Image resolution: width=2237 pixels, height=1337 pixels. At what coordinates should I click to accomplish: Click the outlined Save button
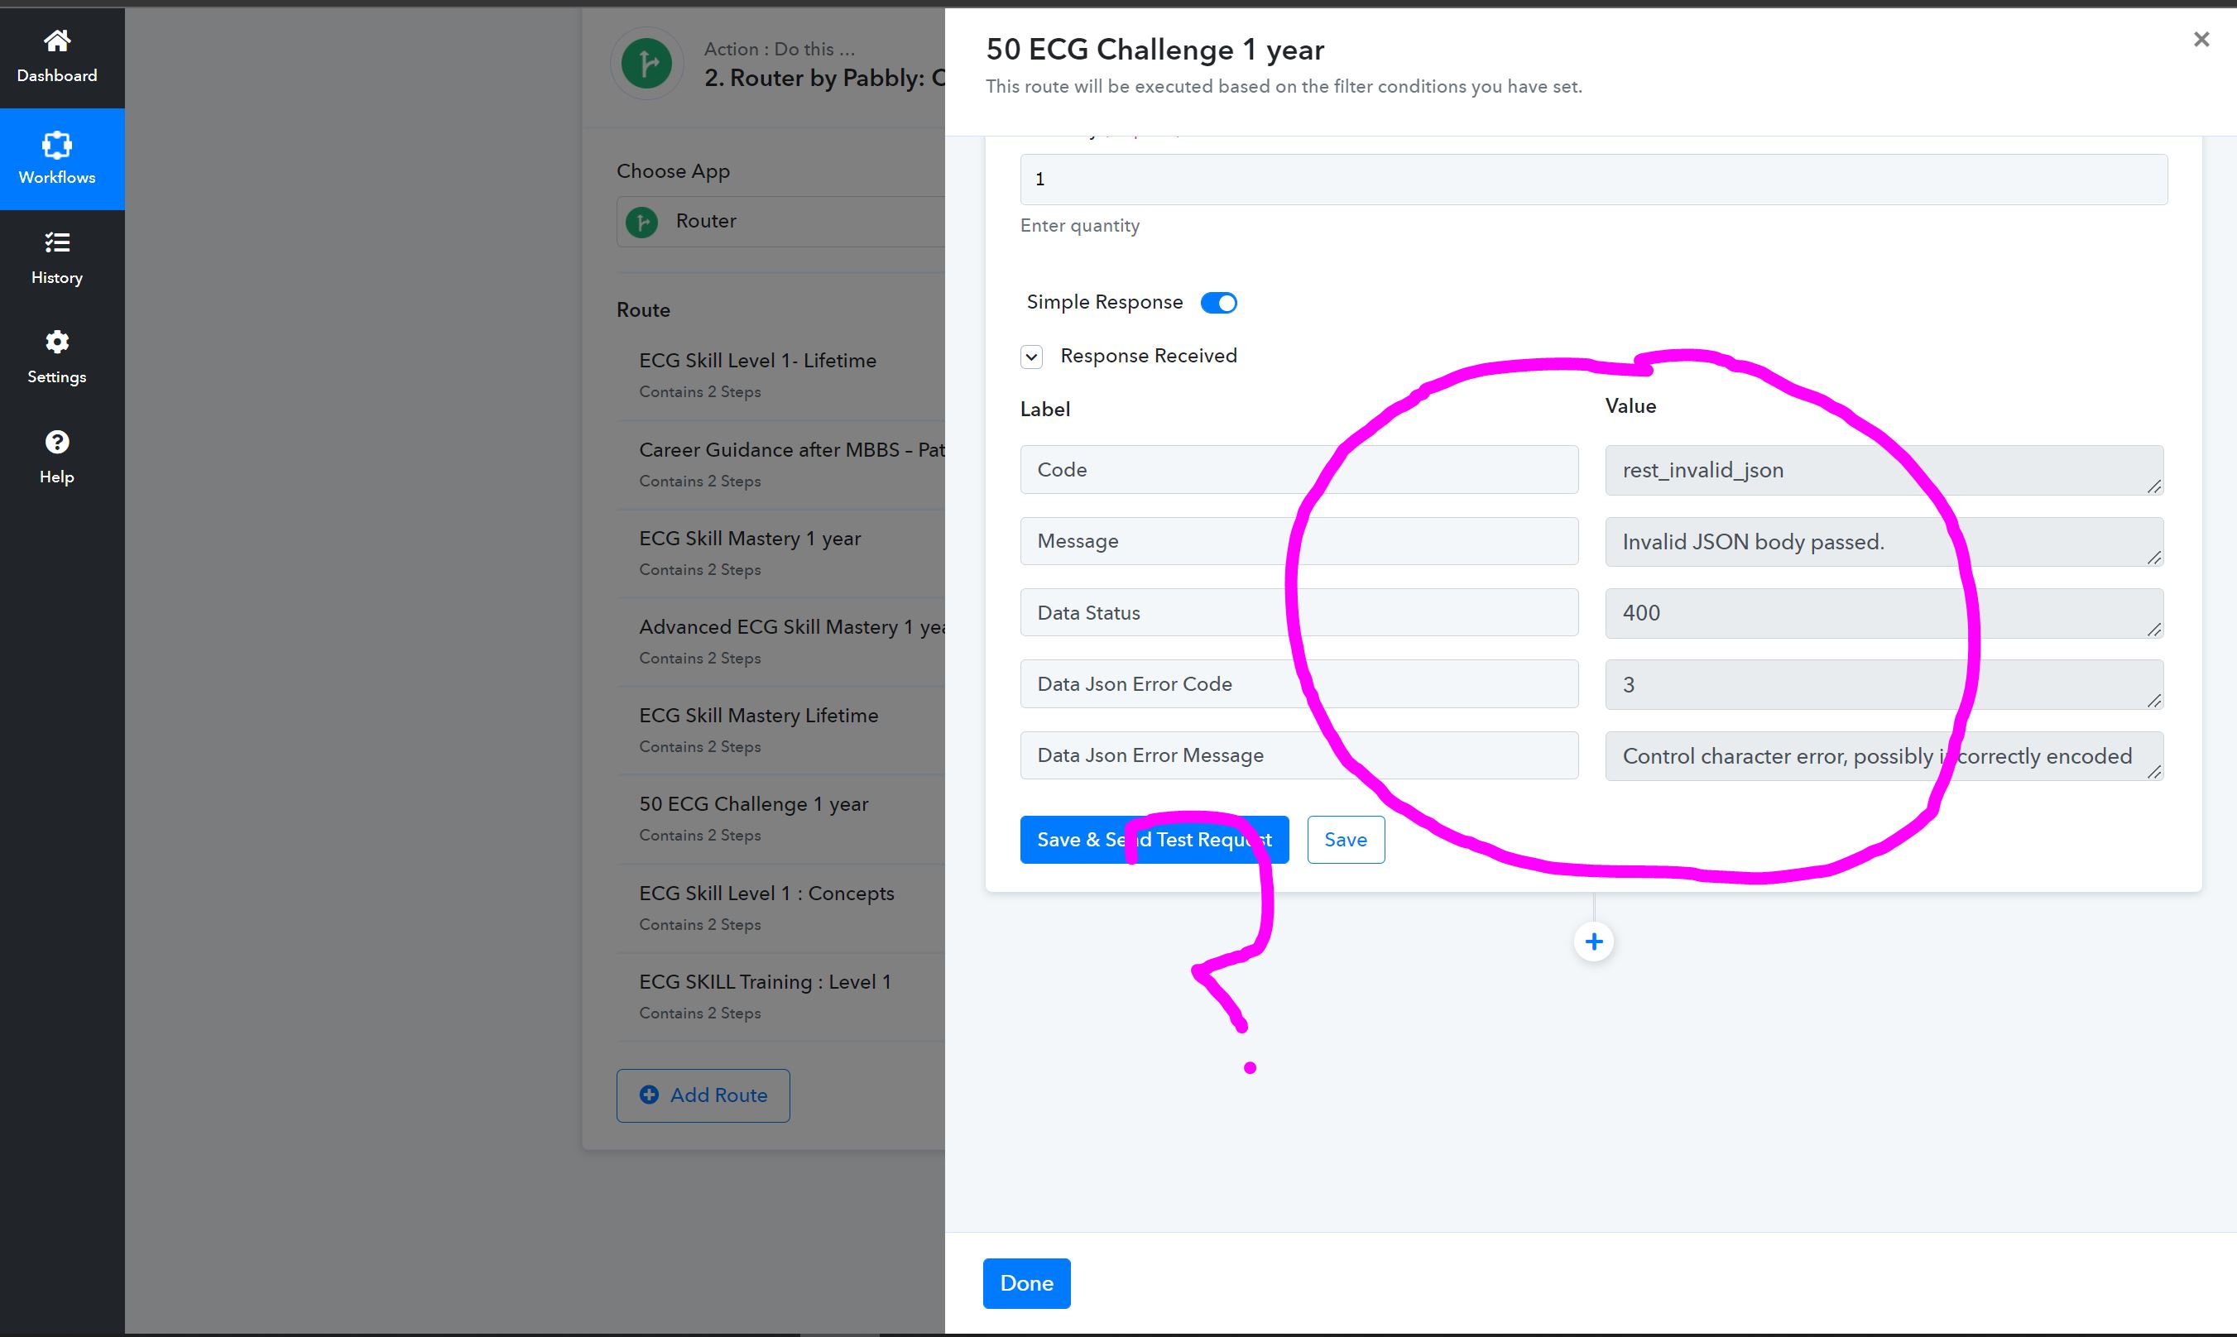1346,840
